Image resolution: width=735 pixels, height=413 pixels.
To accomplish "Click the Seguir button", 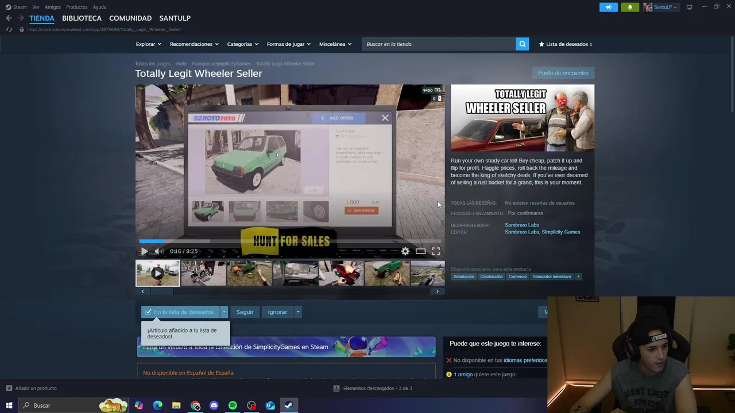I will click(x=245, y=312).
